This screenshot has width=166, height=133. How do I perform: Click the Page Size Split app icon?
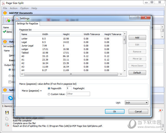pos(3,3)
